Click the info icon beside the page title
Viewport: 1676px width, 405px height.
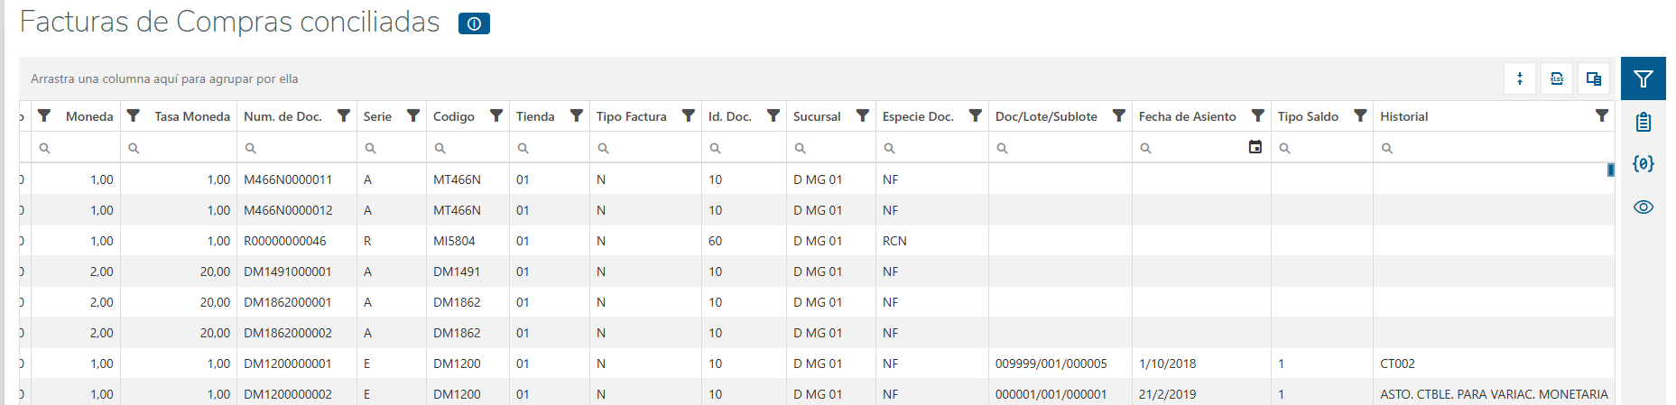(474, 24)
